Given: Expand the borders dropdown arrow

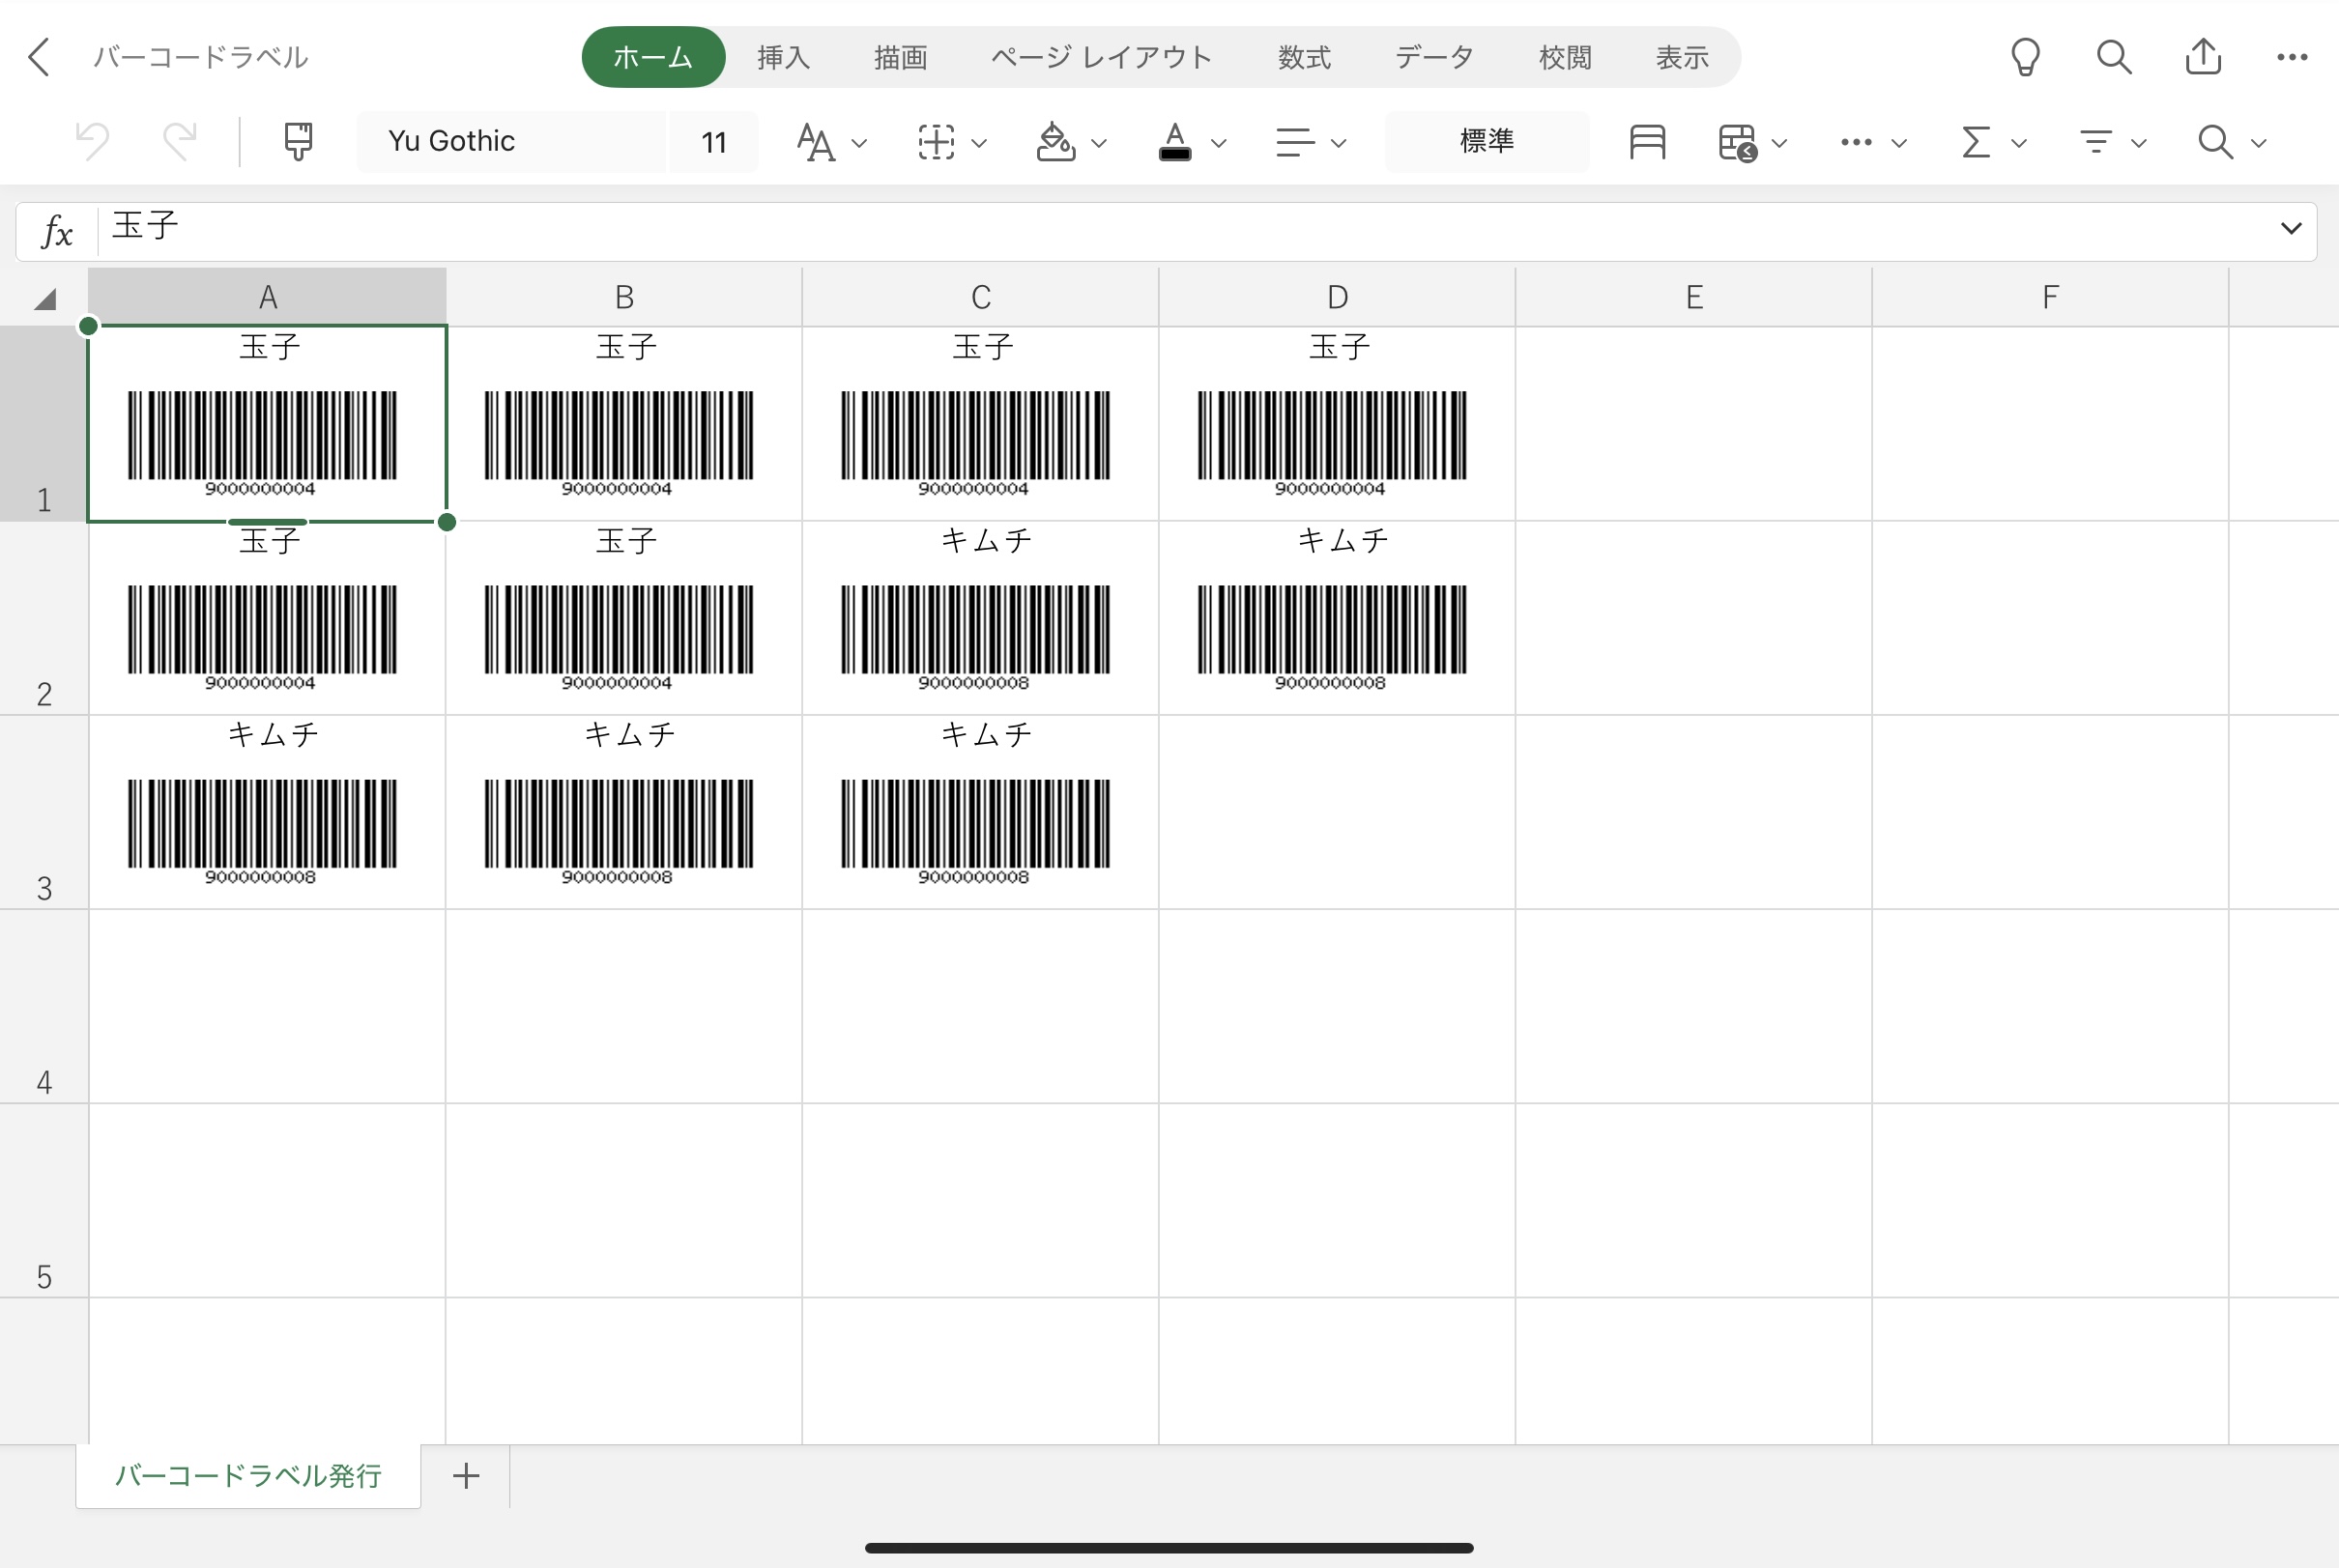Looking at the screenshot, I should tap(979, 143).
